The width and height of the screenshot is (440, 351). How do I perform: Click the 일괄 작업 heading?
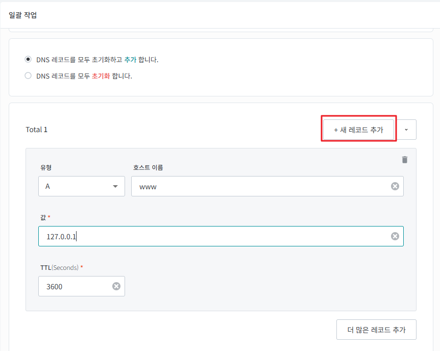[x=23, y=15]
